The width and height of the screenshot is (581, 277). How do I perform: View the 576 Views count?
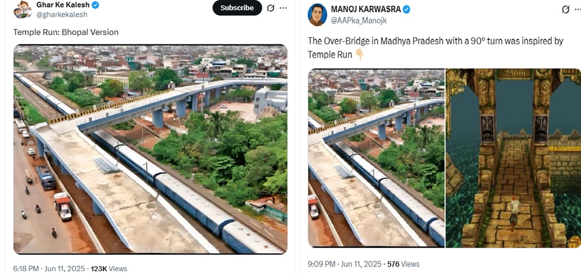coord(402,264)
